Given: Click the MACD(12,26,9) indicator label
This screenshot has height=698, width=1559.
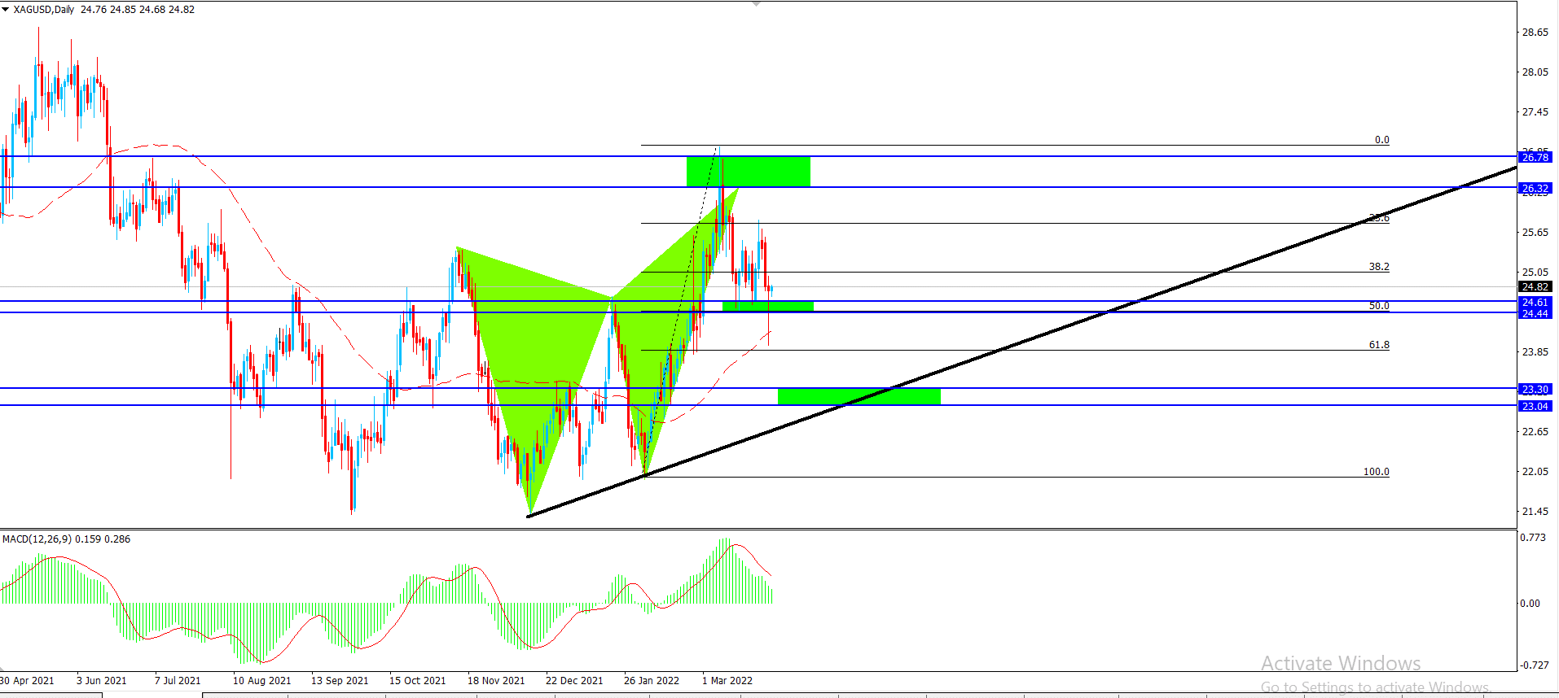Looking at the screenshot, I should pos(37,539).
